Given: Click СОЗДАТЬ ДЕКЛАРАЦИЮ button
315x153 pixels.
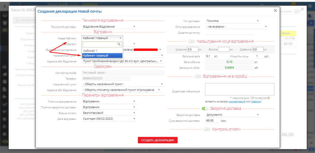Looking at the screenshot, I should point(158,140).
